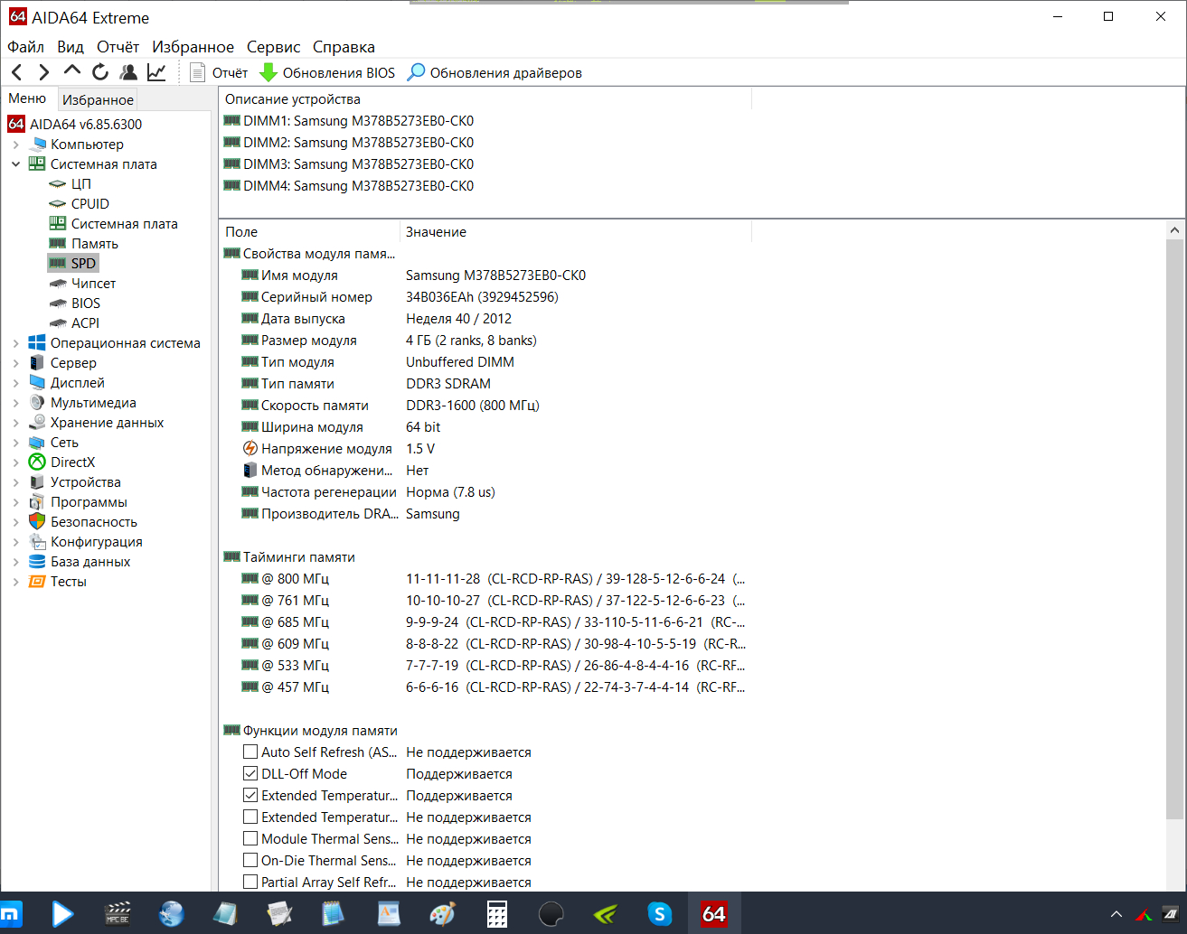Viewport: 1187px width, 934px height.
Task: Toggle the checked Extended Temperature checkbox
Action: [x=250, y=796]
